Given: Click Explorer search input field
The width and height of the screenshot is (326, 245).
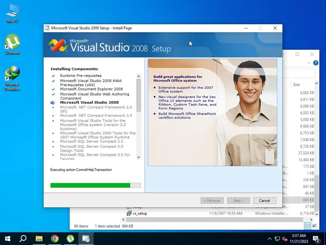Looking at the screenshot, I should click(299, 74).
